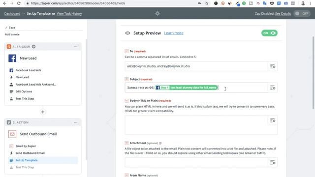The height and width of the screenshot is (177, 315).
Task: Turn the Zap ON/OFF switch
Action: pos(302,13)
